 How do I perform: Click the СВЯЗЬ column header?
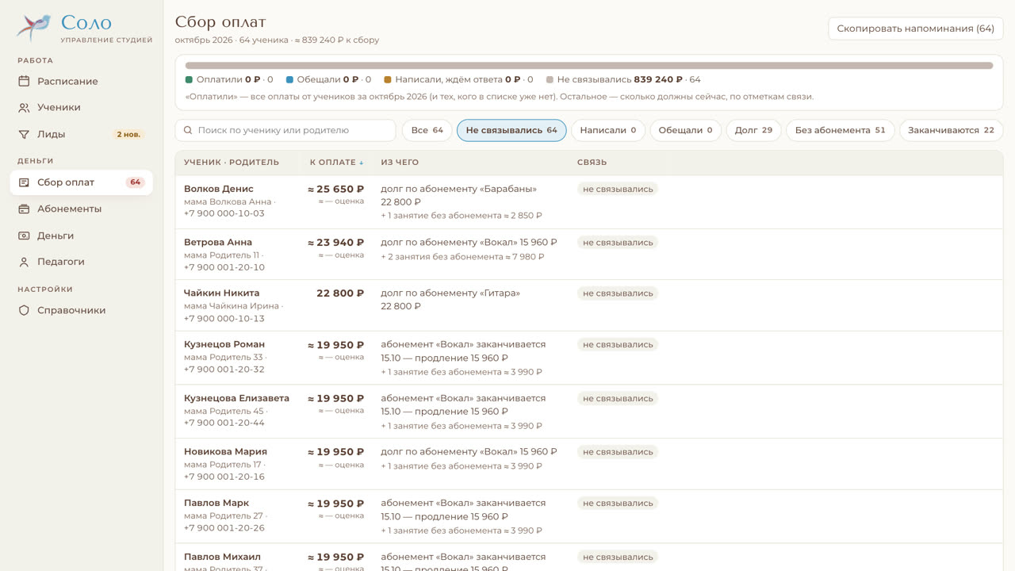pos(592,163)
